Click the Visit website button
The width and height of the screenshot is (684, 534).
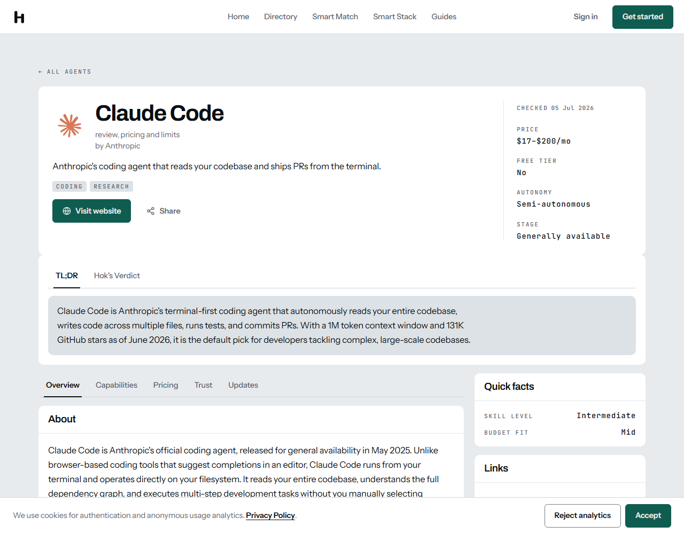tap(91, 211)
